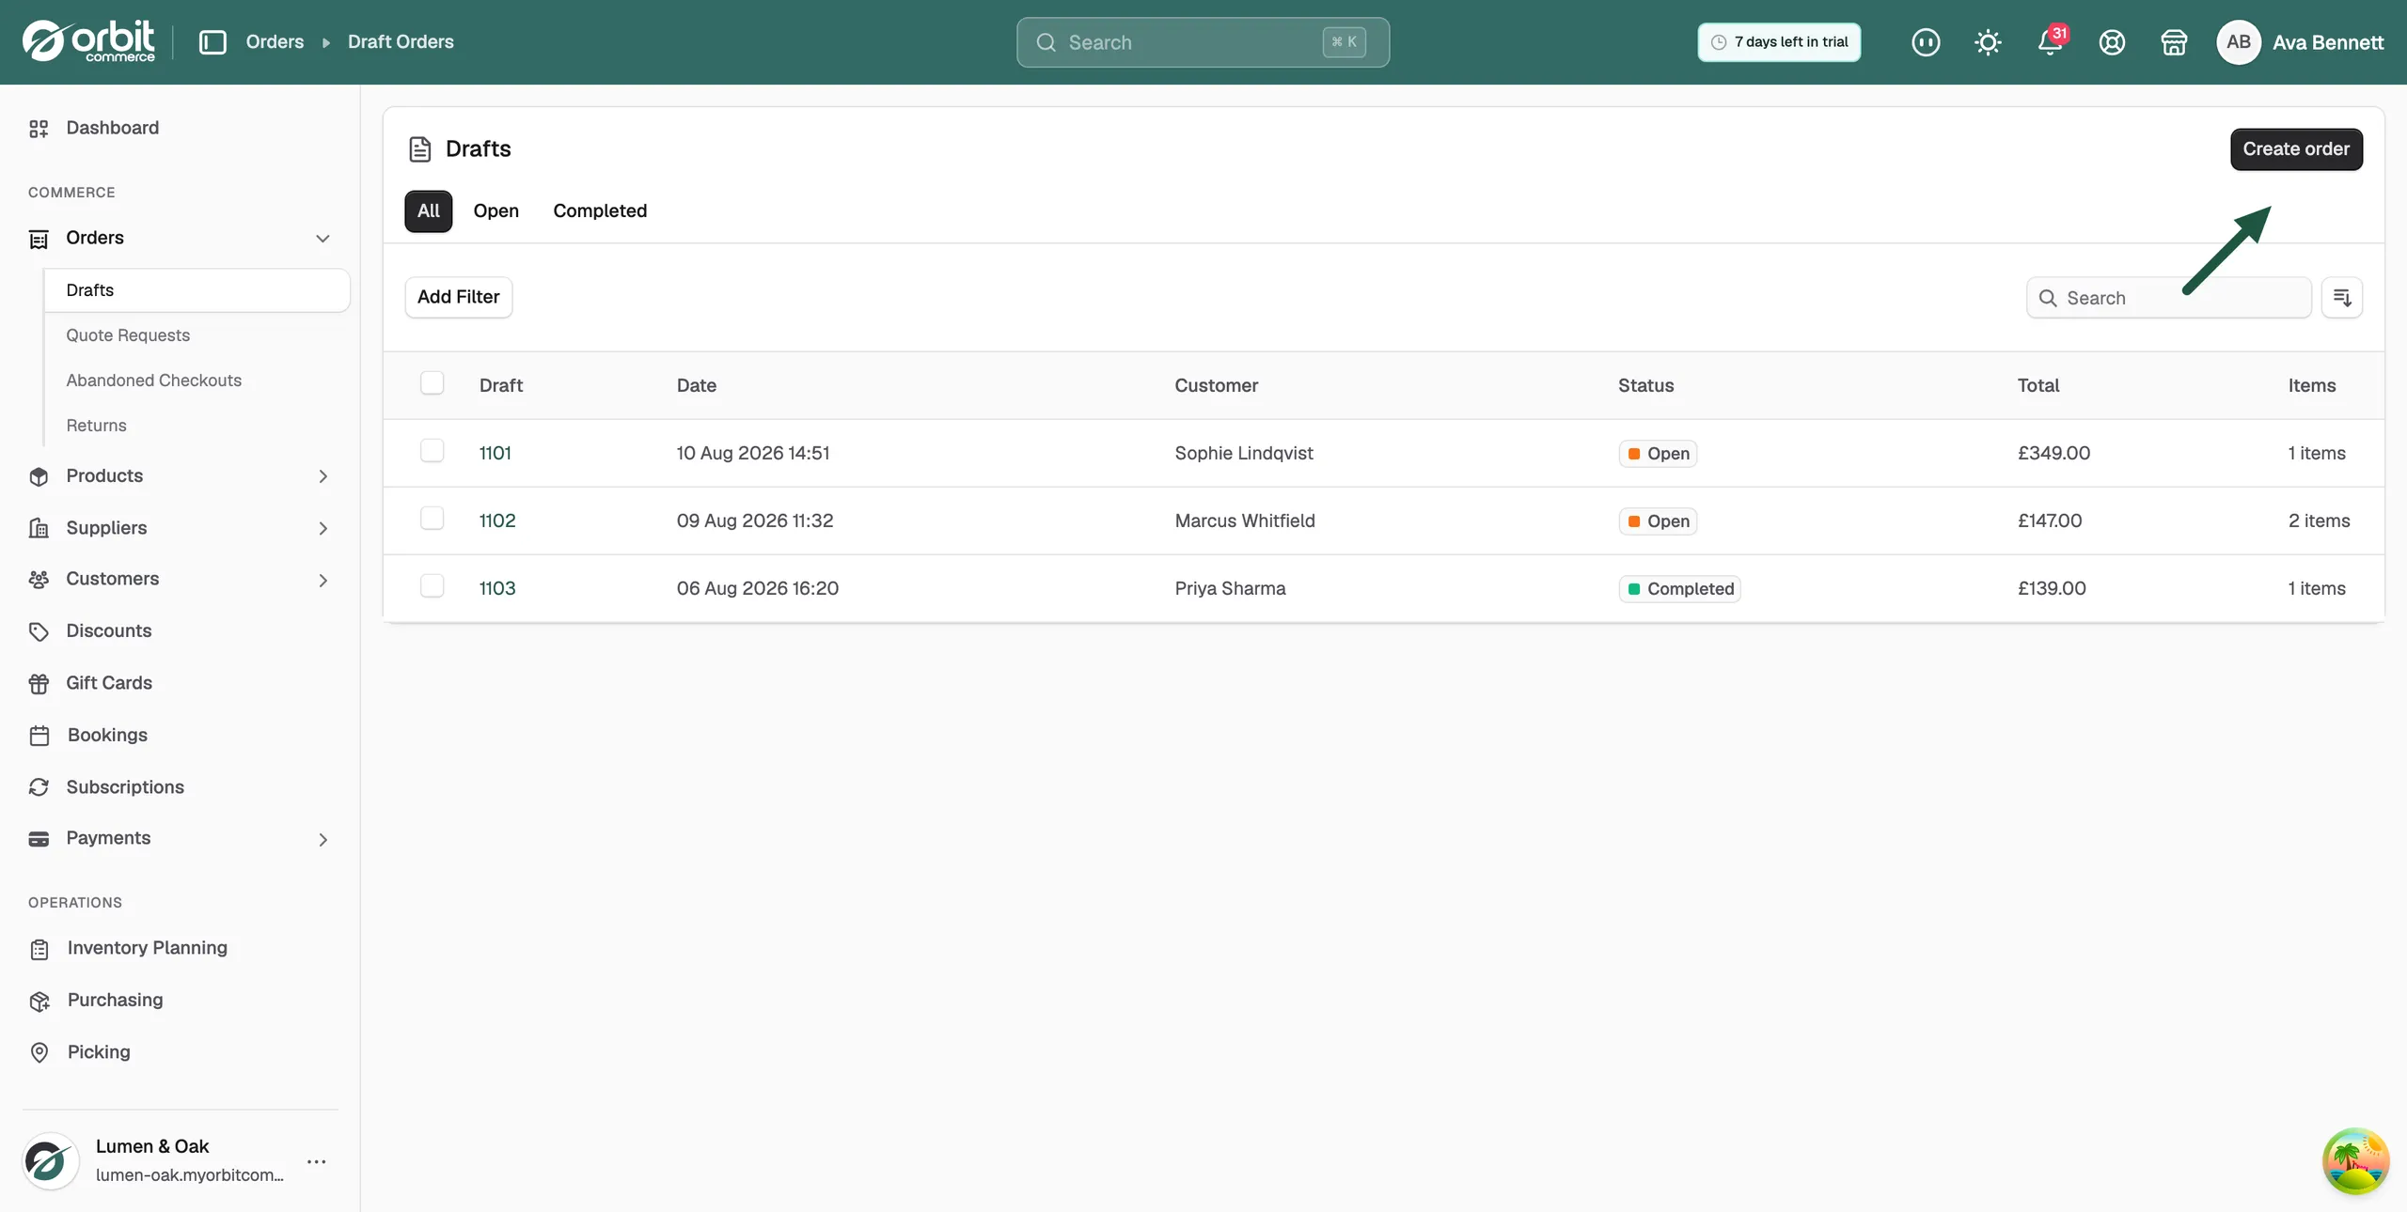Focus the drafts table Search field
Image resolution: width=2407 pixels, height=1212 pixels.
tap(2169, 298)
